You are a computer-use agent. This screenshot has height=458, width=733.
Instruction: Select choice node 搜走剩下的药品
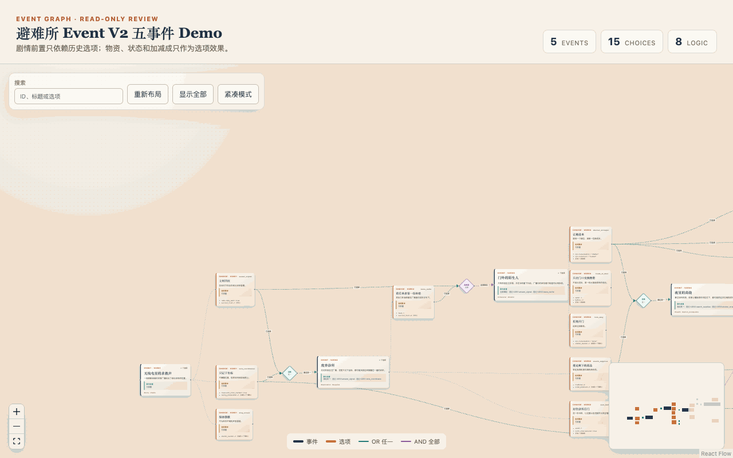coord(590,374)
